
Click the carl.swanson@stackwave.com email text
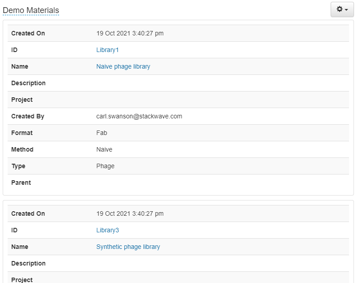pyautogui.click(x=139, y=116)
